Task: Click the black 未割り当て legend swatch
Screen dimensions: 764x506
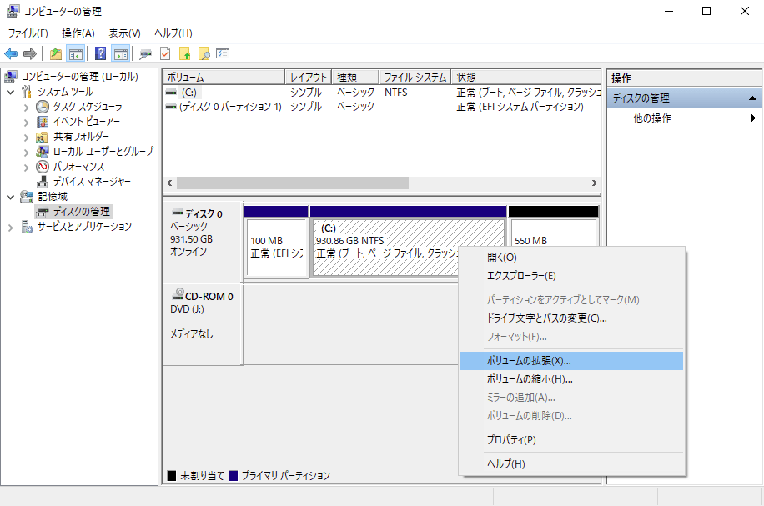Action: (x=172, y=476)
